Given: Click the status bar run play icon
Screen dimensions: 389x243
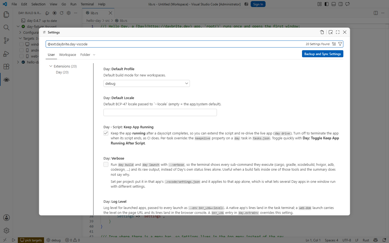Looking at the screenshot, I should click(14, 240).
